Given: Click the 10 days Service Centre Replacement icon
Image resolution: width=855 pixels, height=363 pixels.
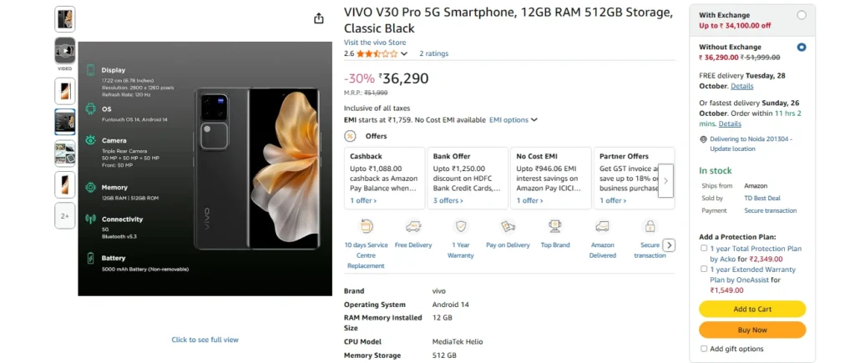Looking at the screenshot, I should [x=366, y=227].
